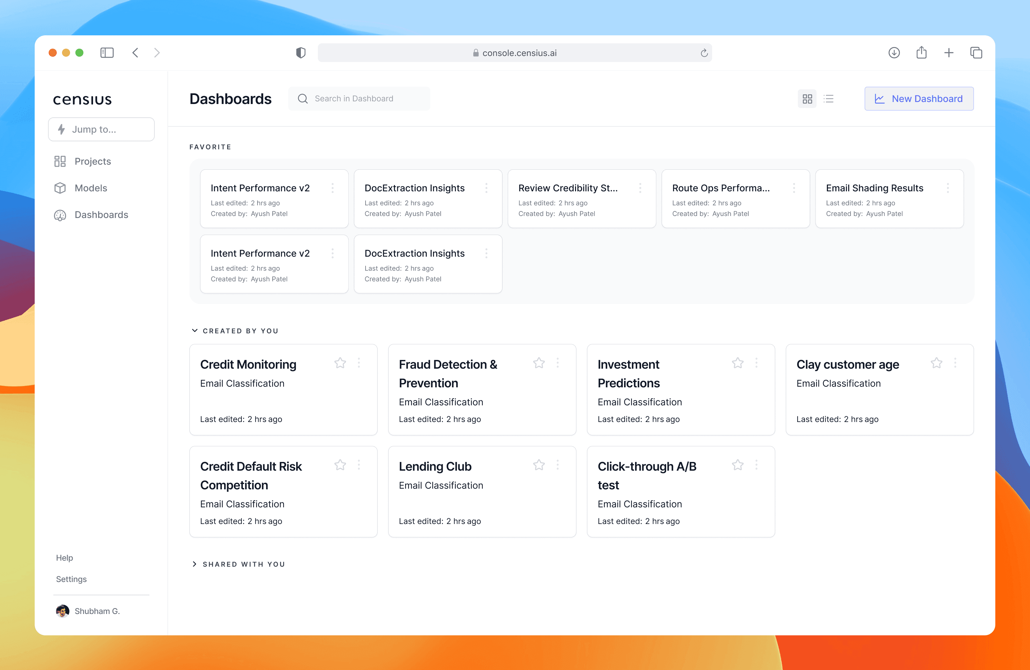1030x670 pixels.
Task: Open the first-row DocExtraction Insights options menu
Action: coord(486,188)
